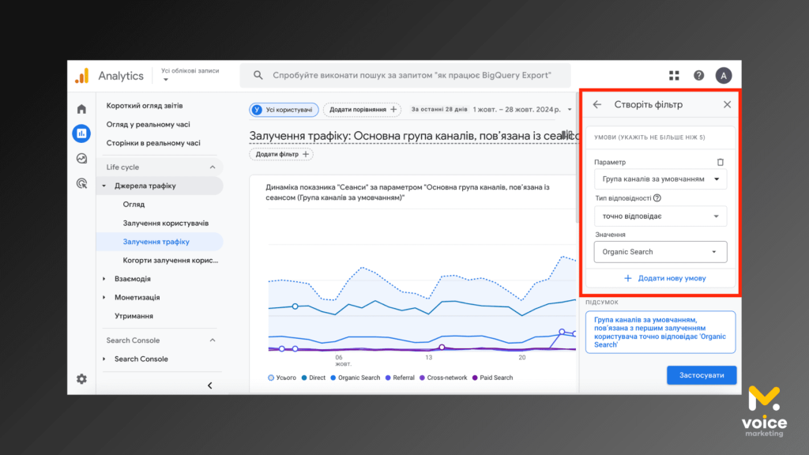This screenshot has height=455, width=809.
Task: Click the Home icon in left rail
Action: click(x=81, y=109)
